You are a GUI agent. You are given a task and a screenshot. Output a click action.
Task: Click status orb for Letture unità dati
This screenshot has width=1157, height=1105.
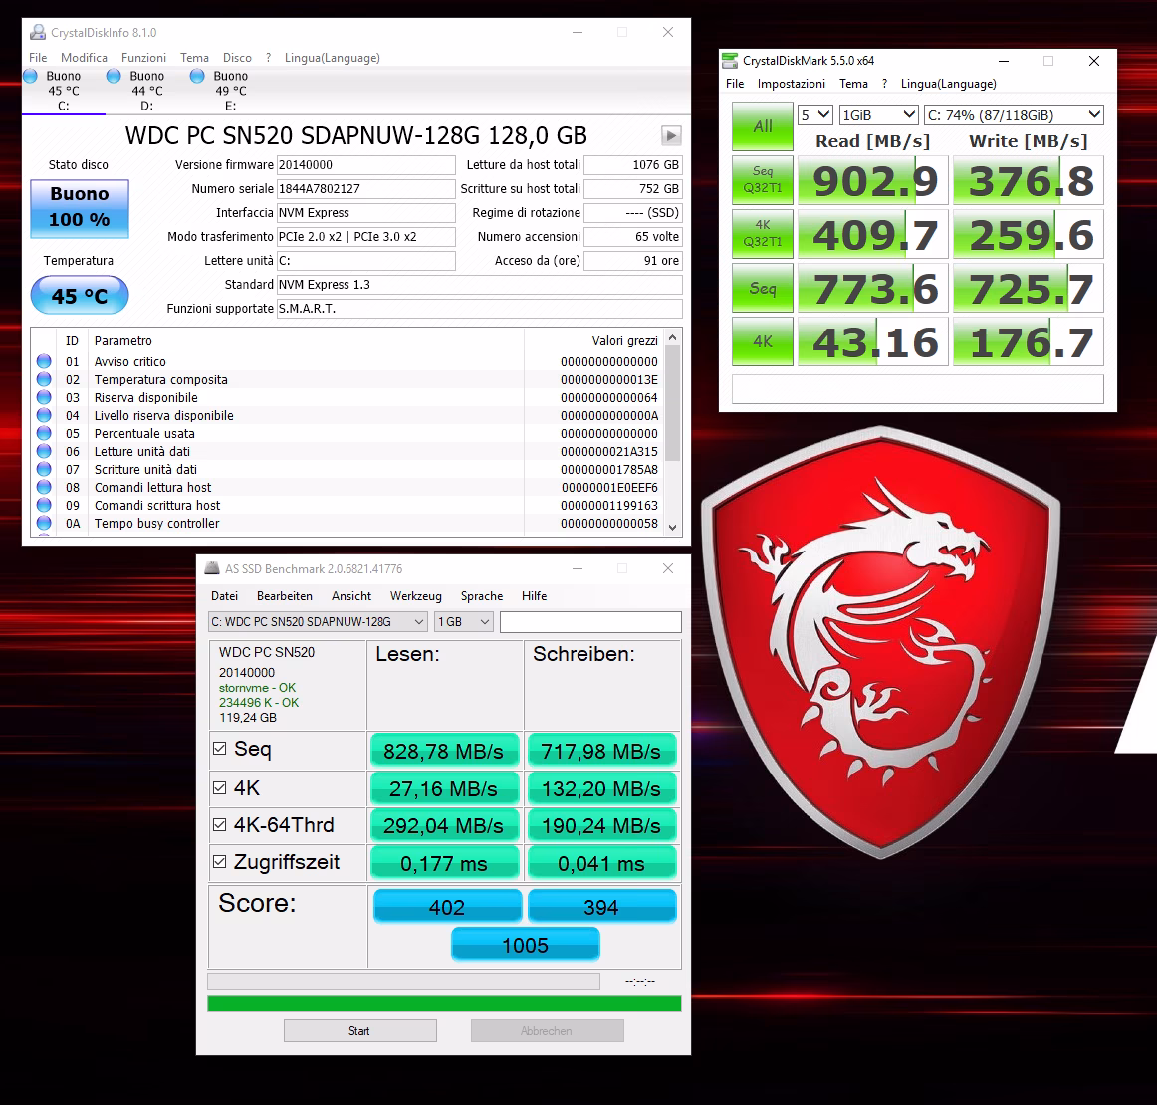click(x=44, y=451)
